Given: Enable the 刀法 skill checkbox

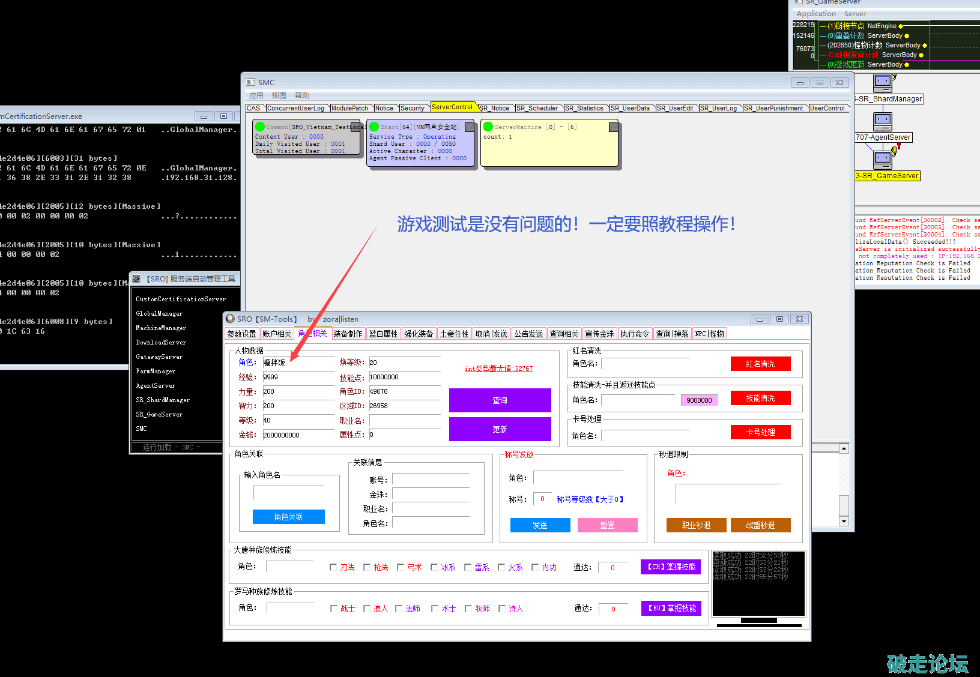Looking at the screenshot, I should click(x=333, y=567).
